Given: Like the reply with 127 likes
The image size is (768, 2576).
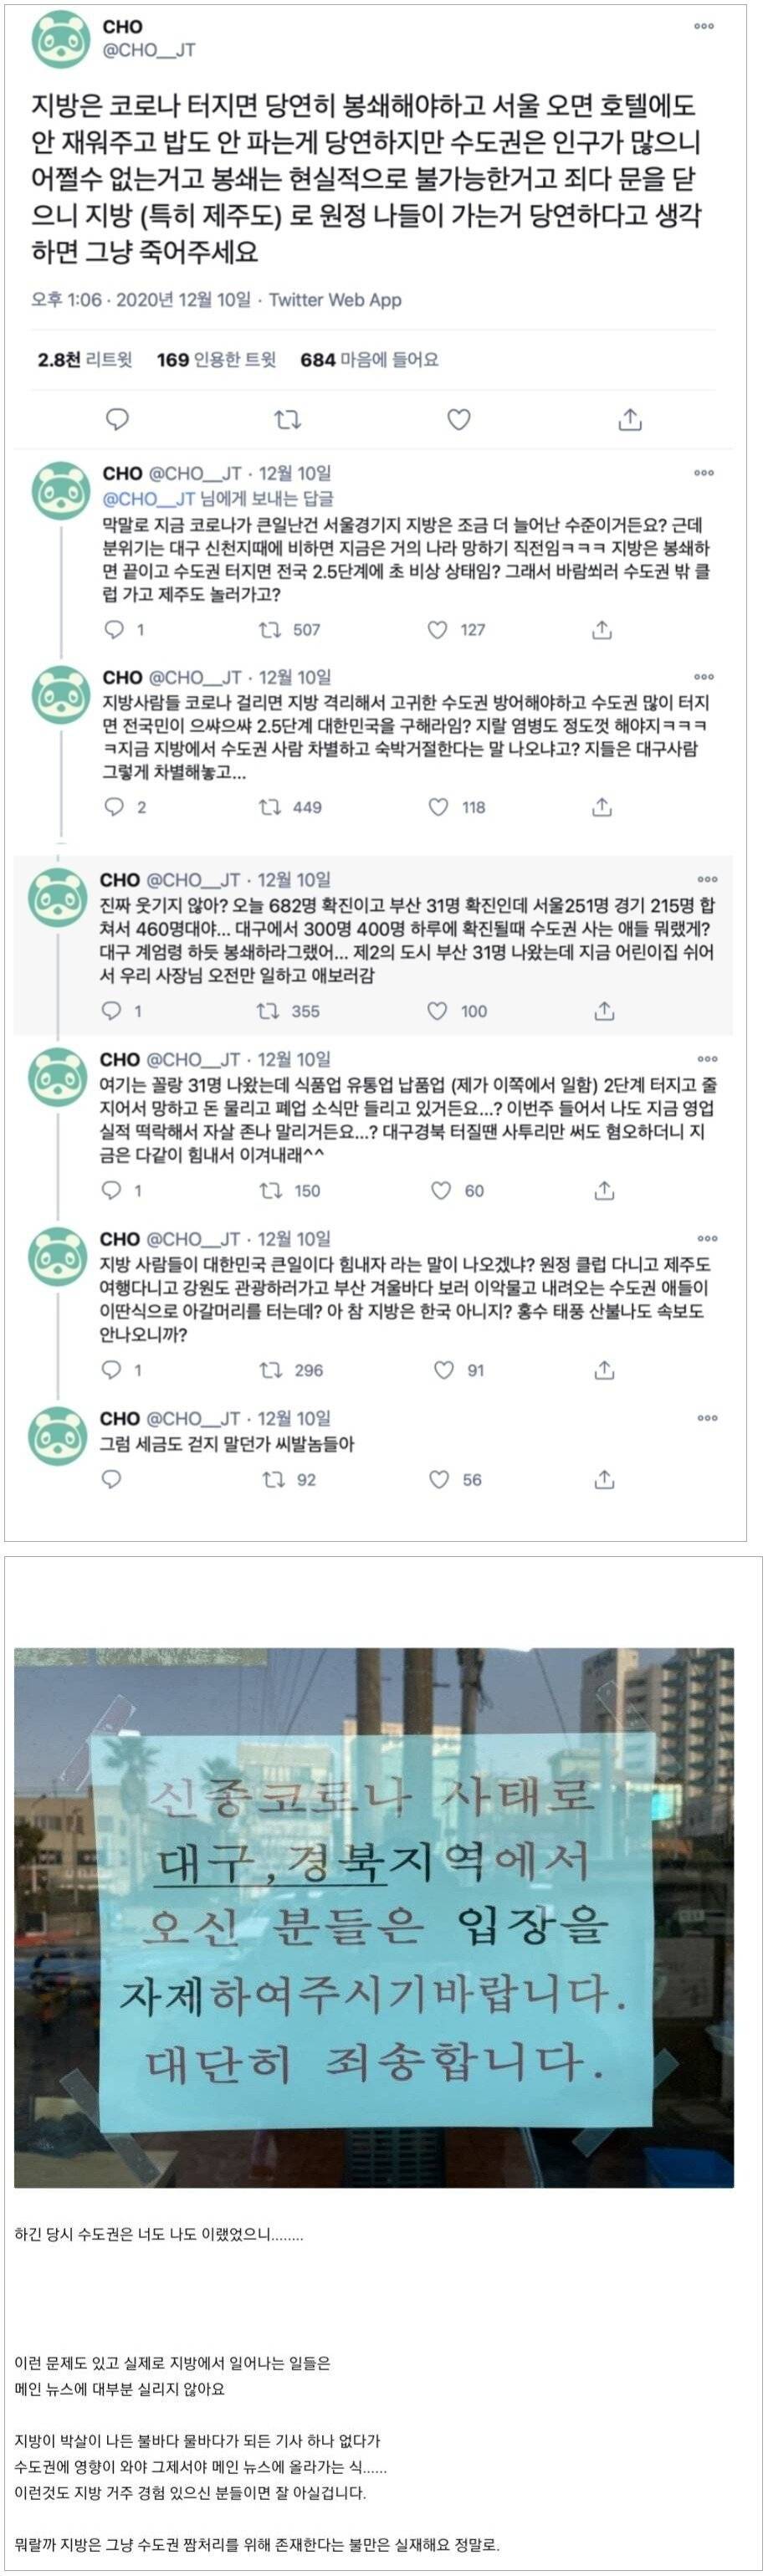Looking at the screenshot, I should tap(438, 630).
